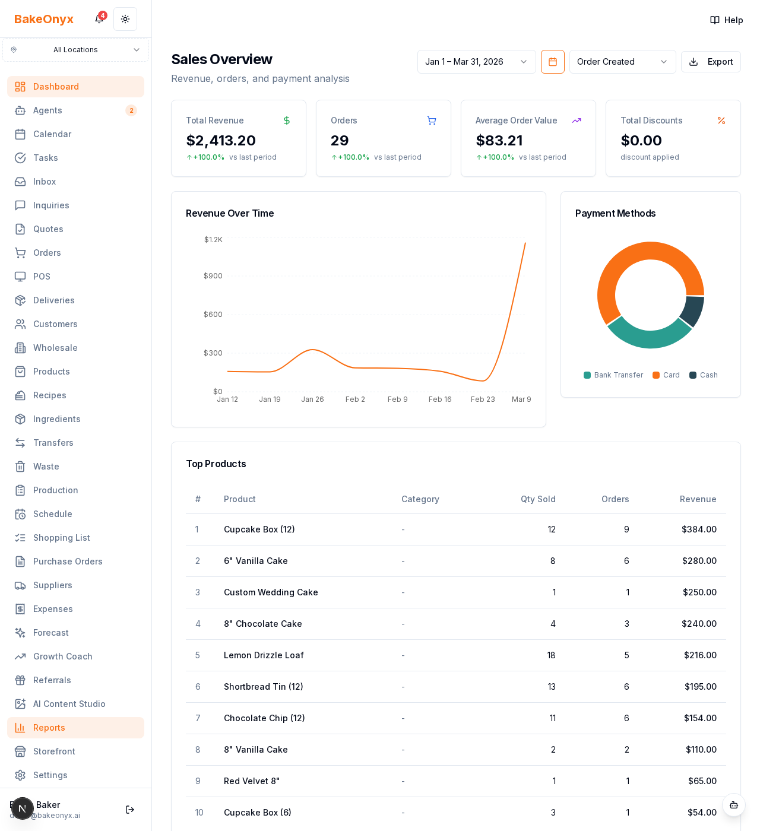Click the Bank Transfer legend swatch
Viewport: 760px width, 831px height.
click(587, 375)
